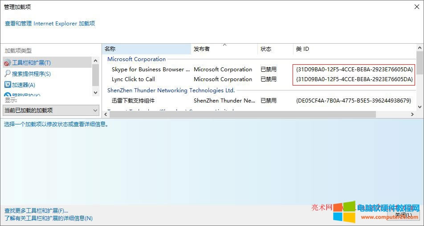
Task: Open 查找更多工具栏和扩展 link
Action: [37, 210]
